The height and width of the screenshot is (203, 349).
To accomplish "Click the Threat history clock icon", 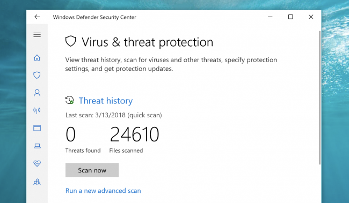I will coord(69,100).
